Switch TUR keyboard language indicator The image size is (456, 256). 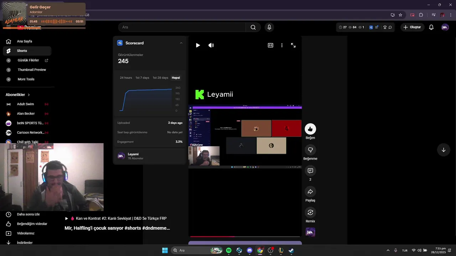click(x=405, y=250)
